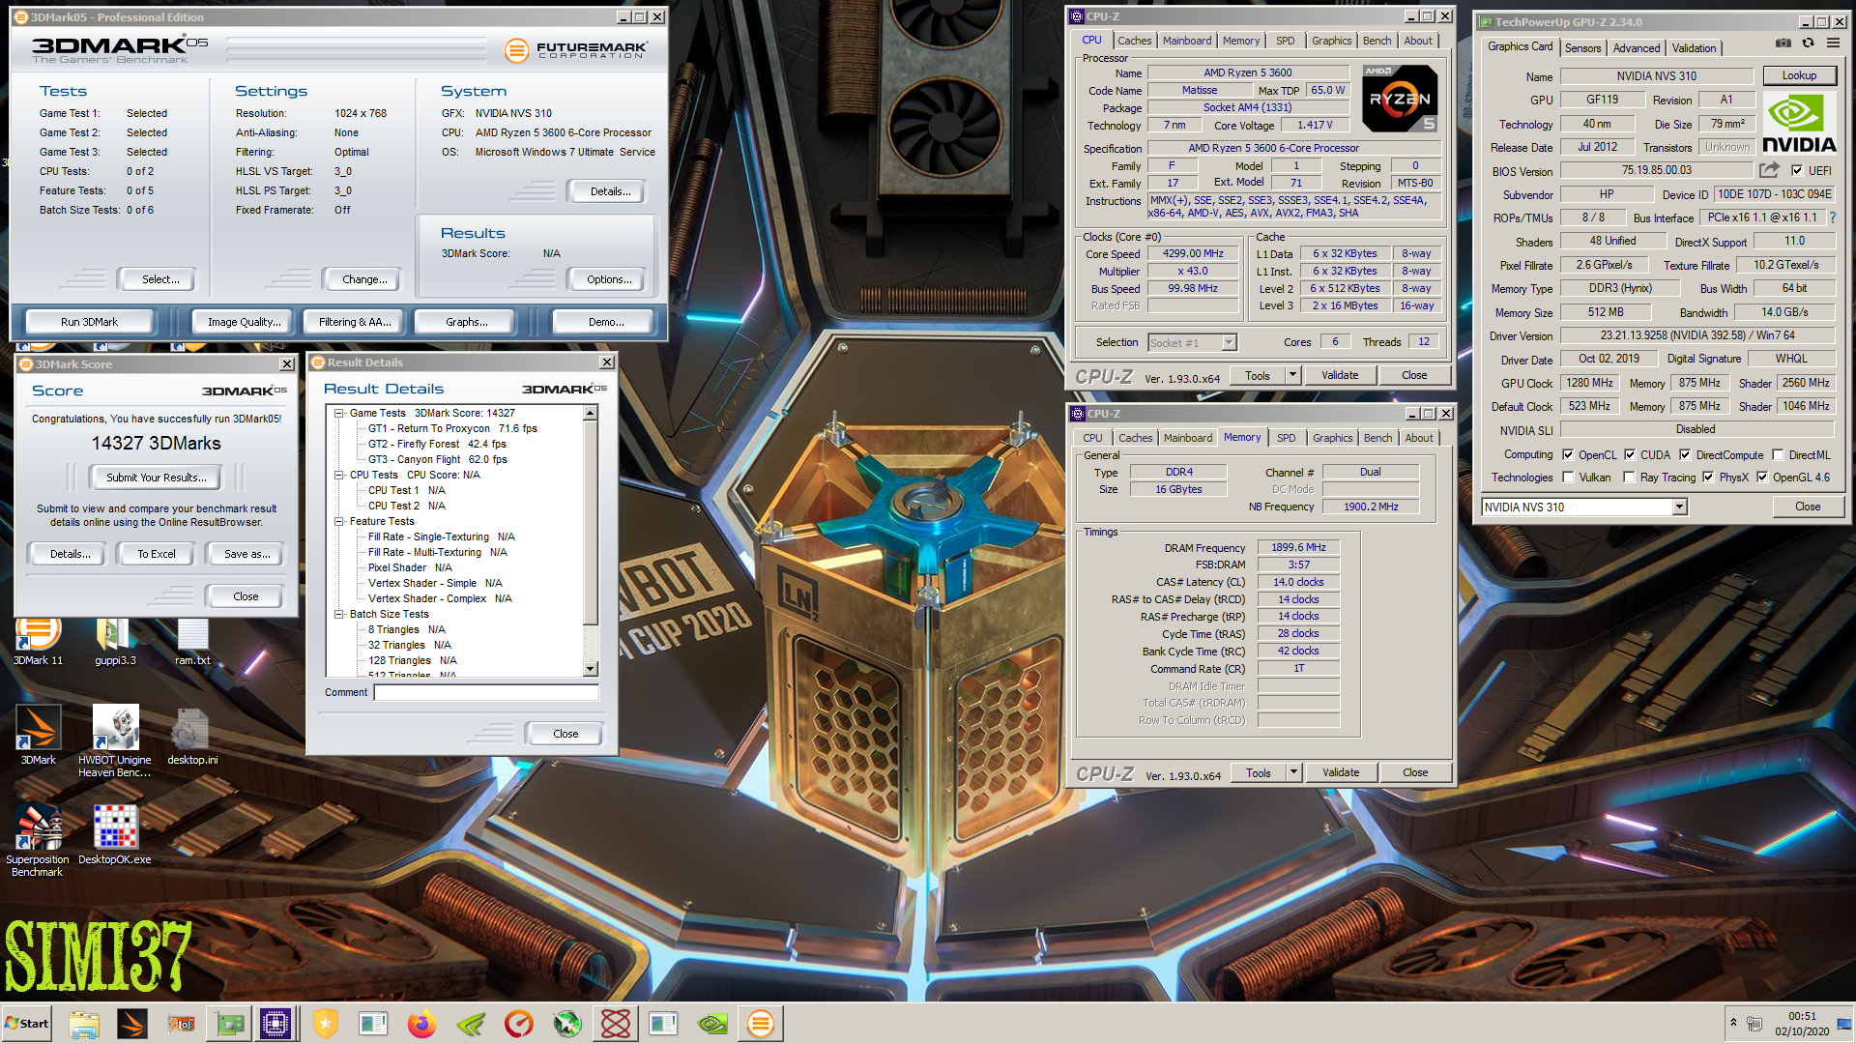
Task: Click the yellow shield star taskbar icon
Action: [x=326, y=1024]
